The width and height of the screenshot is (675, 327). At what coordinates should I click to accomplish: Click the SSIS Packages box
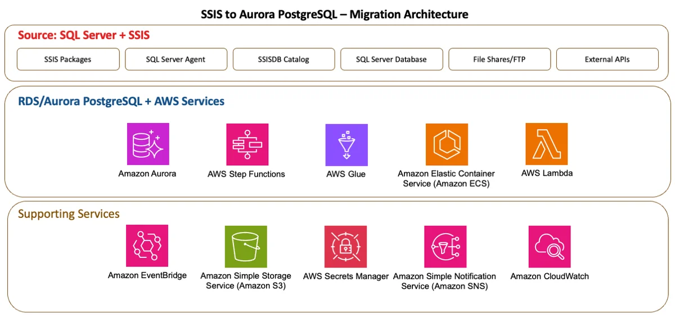(x=68, y=59)
